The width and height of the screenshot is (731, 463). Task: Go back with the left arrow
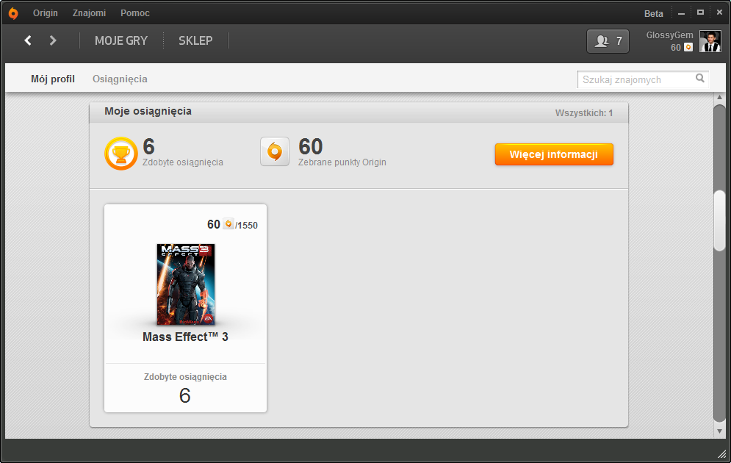click(x=28, y=40)
